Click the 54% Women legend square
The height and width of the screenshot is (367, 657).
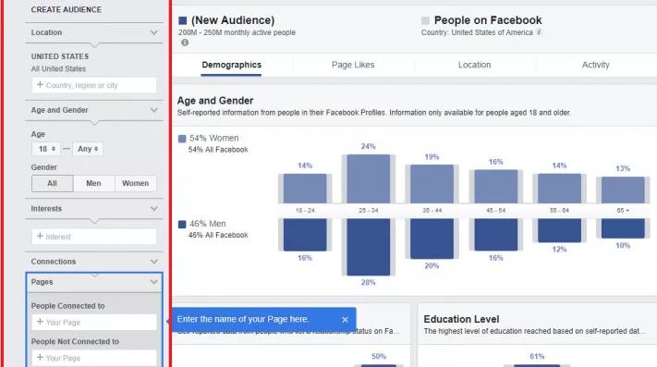click(182, 139)
